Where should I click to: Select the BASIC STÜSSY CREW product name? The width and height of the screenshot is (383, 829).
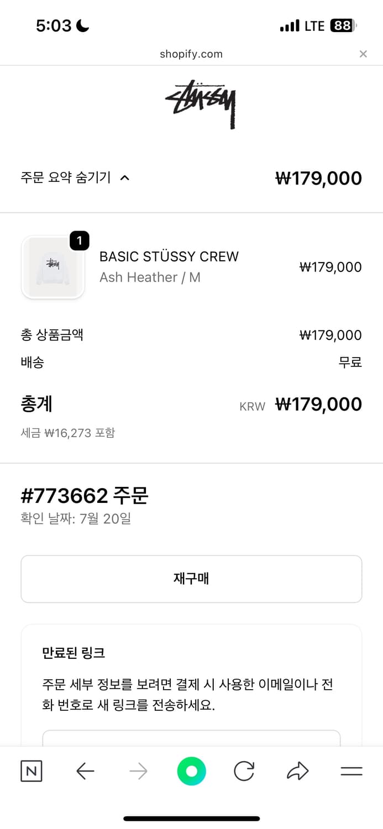[x=169, y=256]
